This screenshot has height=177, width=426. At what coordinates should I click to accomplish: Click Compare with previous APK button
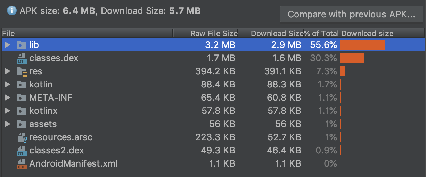pyautogui.click(x=351, y=15)
